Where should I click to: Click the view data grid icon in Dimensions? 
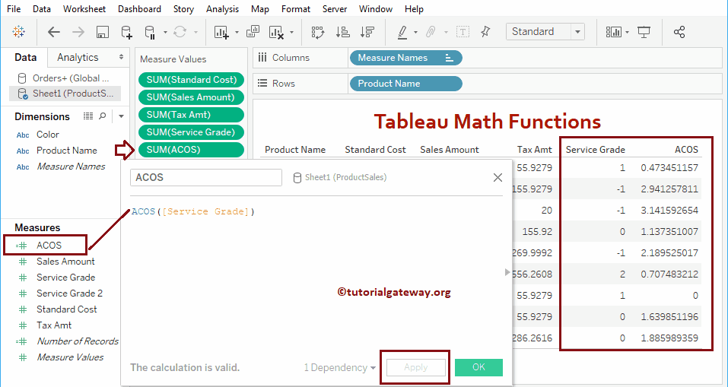pos(88,116)
